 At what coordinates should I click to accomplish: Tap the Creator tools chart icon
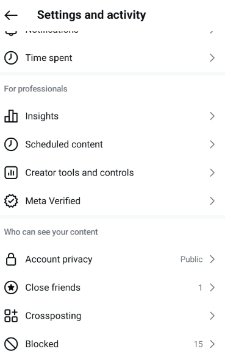11,172
